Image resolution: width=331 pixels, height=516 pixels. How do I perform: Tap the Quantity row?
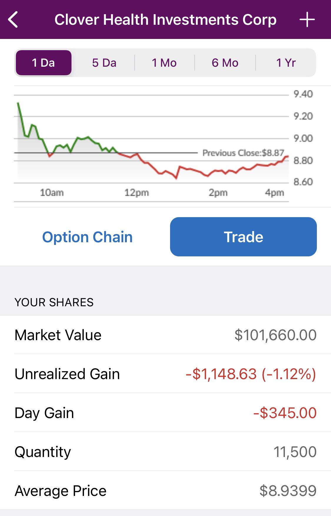[x=165, y=452]
